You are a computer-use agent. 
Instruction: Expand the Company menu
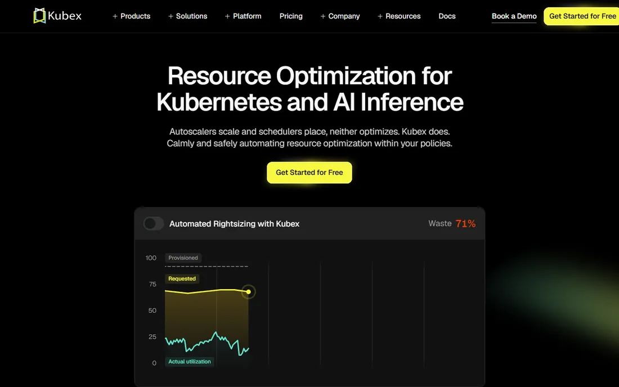[x=340, y=16]
